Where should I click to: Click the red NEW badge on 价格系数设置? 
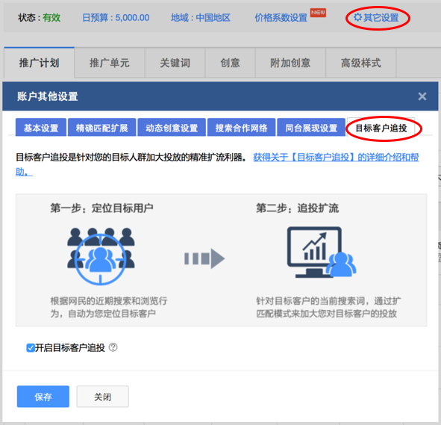point(318,13)
